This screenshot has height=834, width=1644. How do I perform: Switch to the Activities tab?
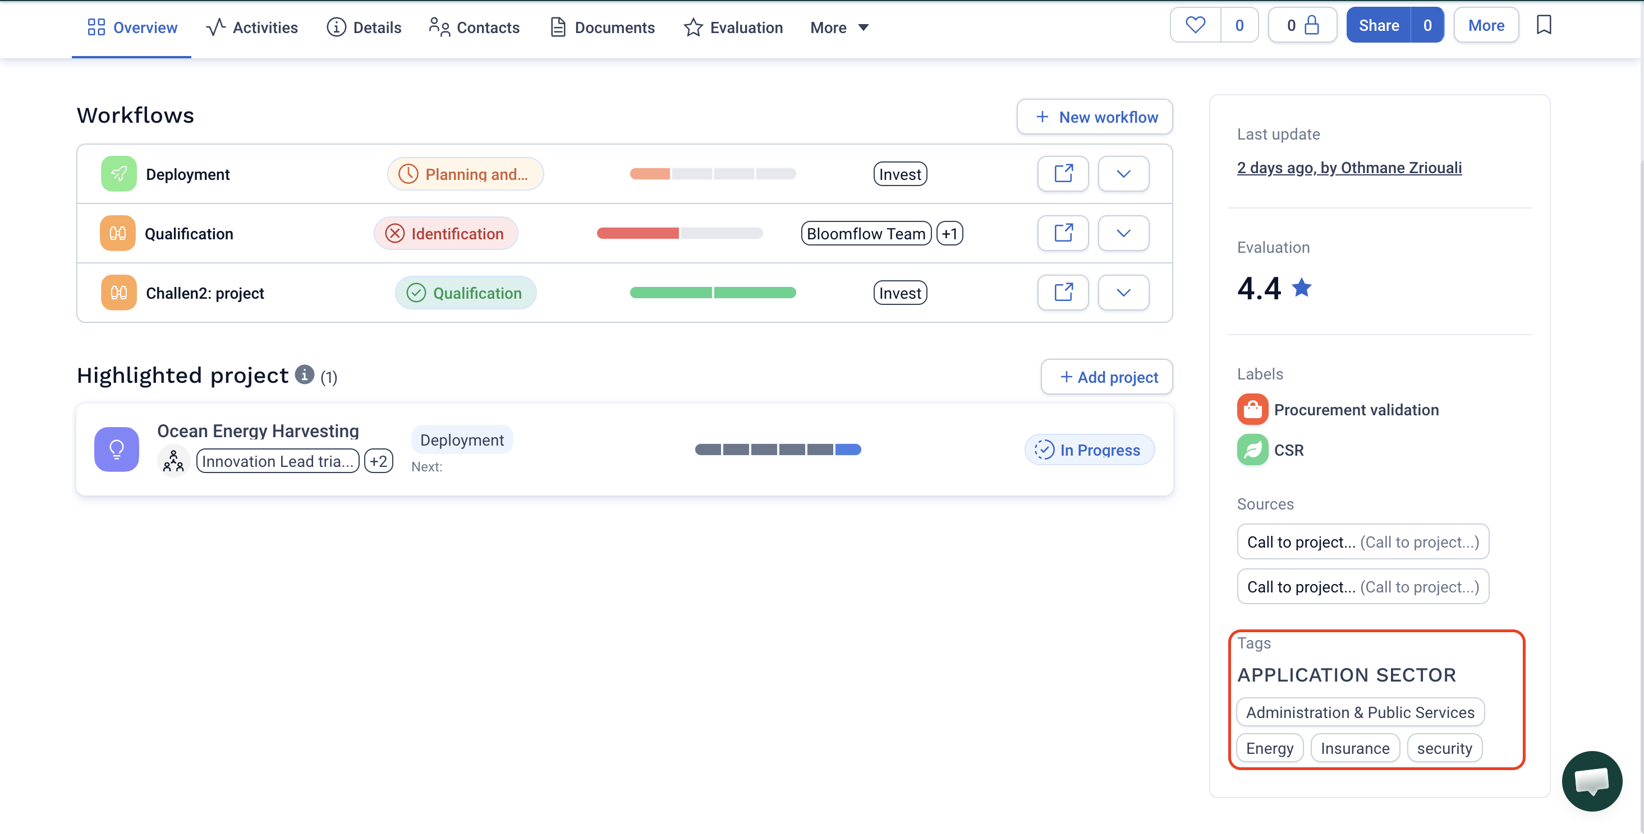click(x=252, y=27)
